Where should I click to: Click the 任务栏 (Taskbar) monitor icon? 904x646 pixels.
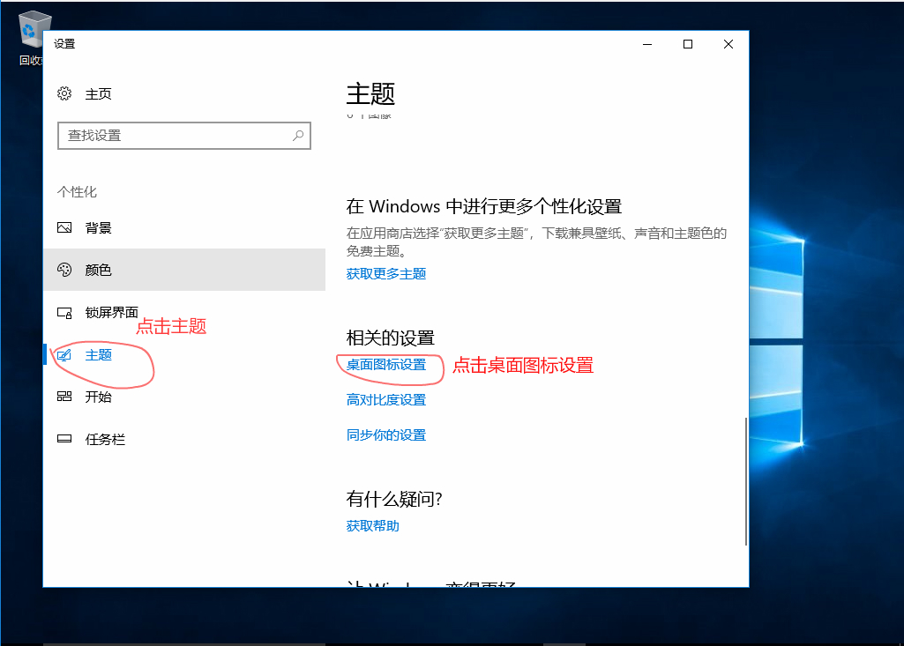click(65, 439)
